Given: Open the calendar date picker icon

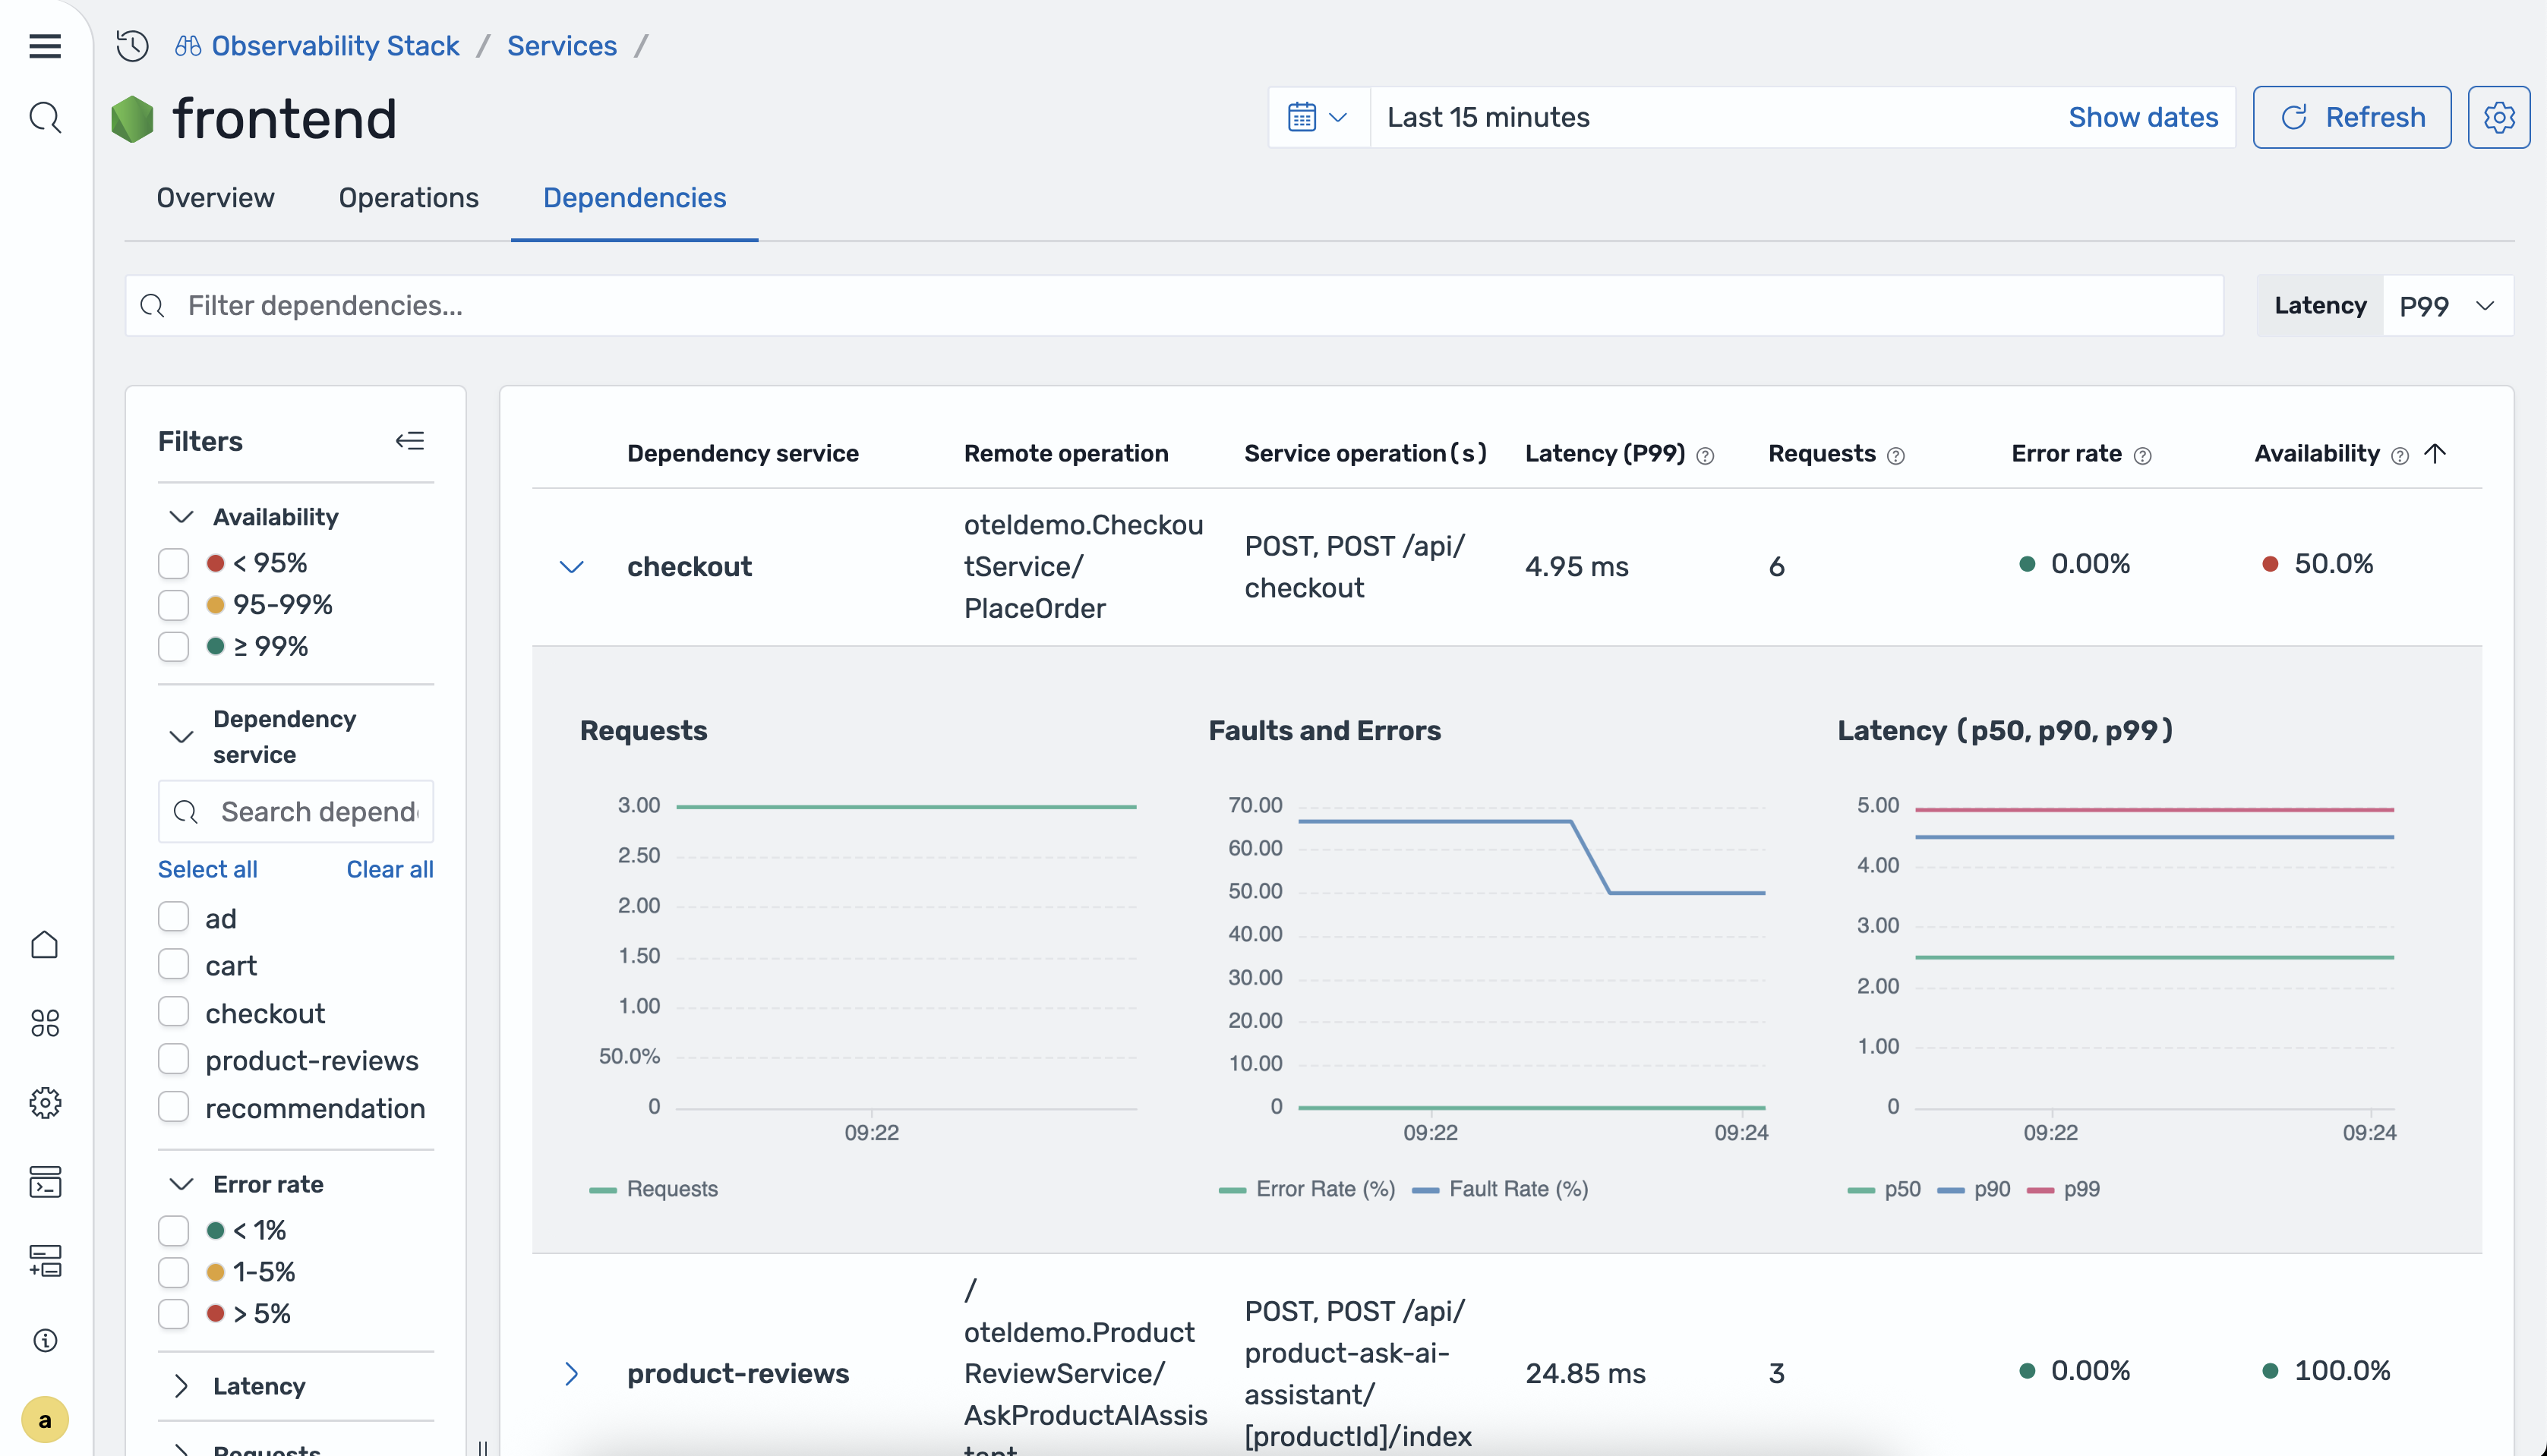Looking at the screenshot, I should pyautogui.click(x=1302, y=117).
